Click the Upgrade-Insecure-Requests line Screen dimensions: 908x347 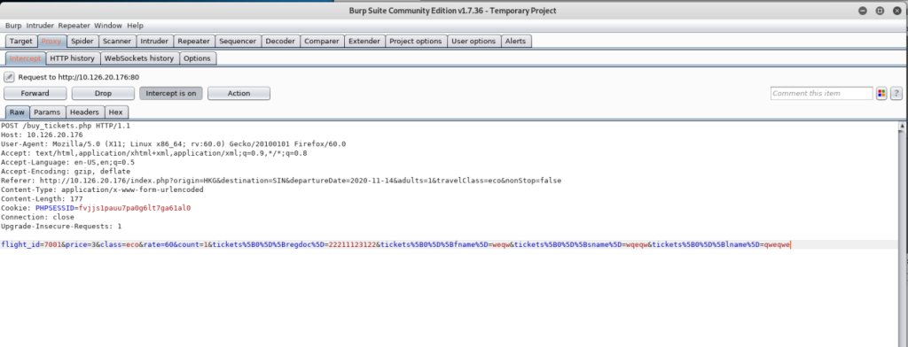coord(61,227)
